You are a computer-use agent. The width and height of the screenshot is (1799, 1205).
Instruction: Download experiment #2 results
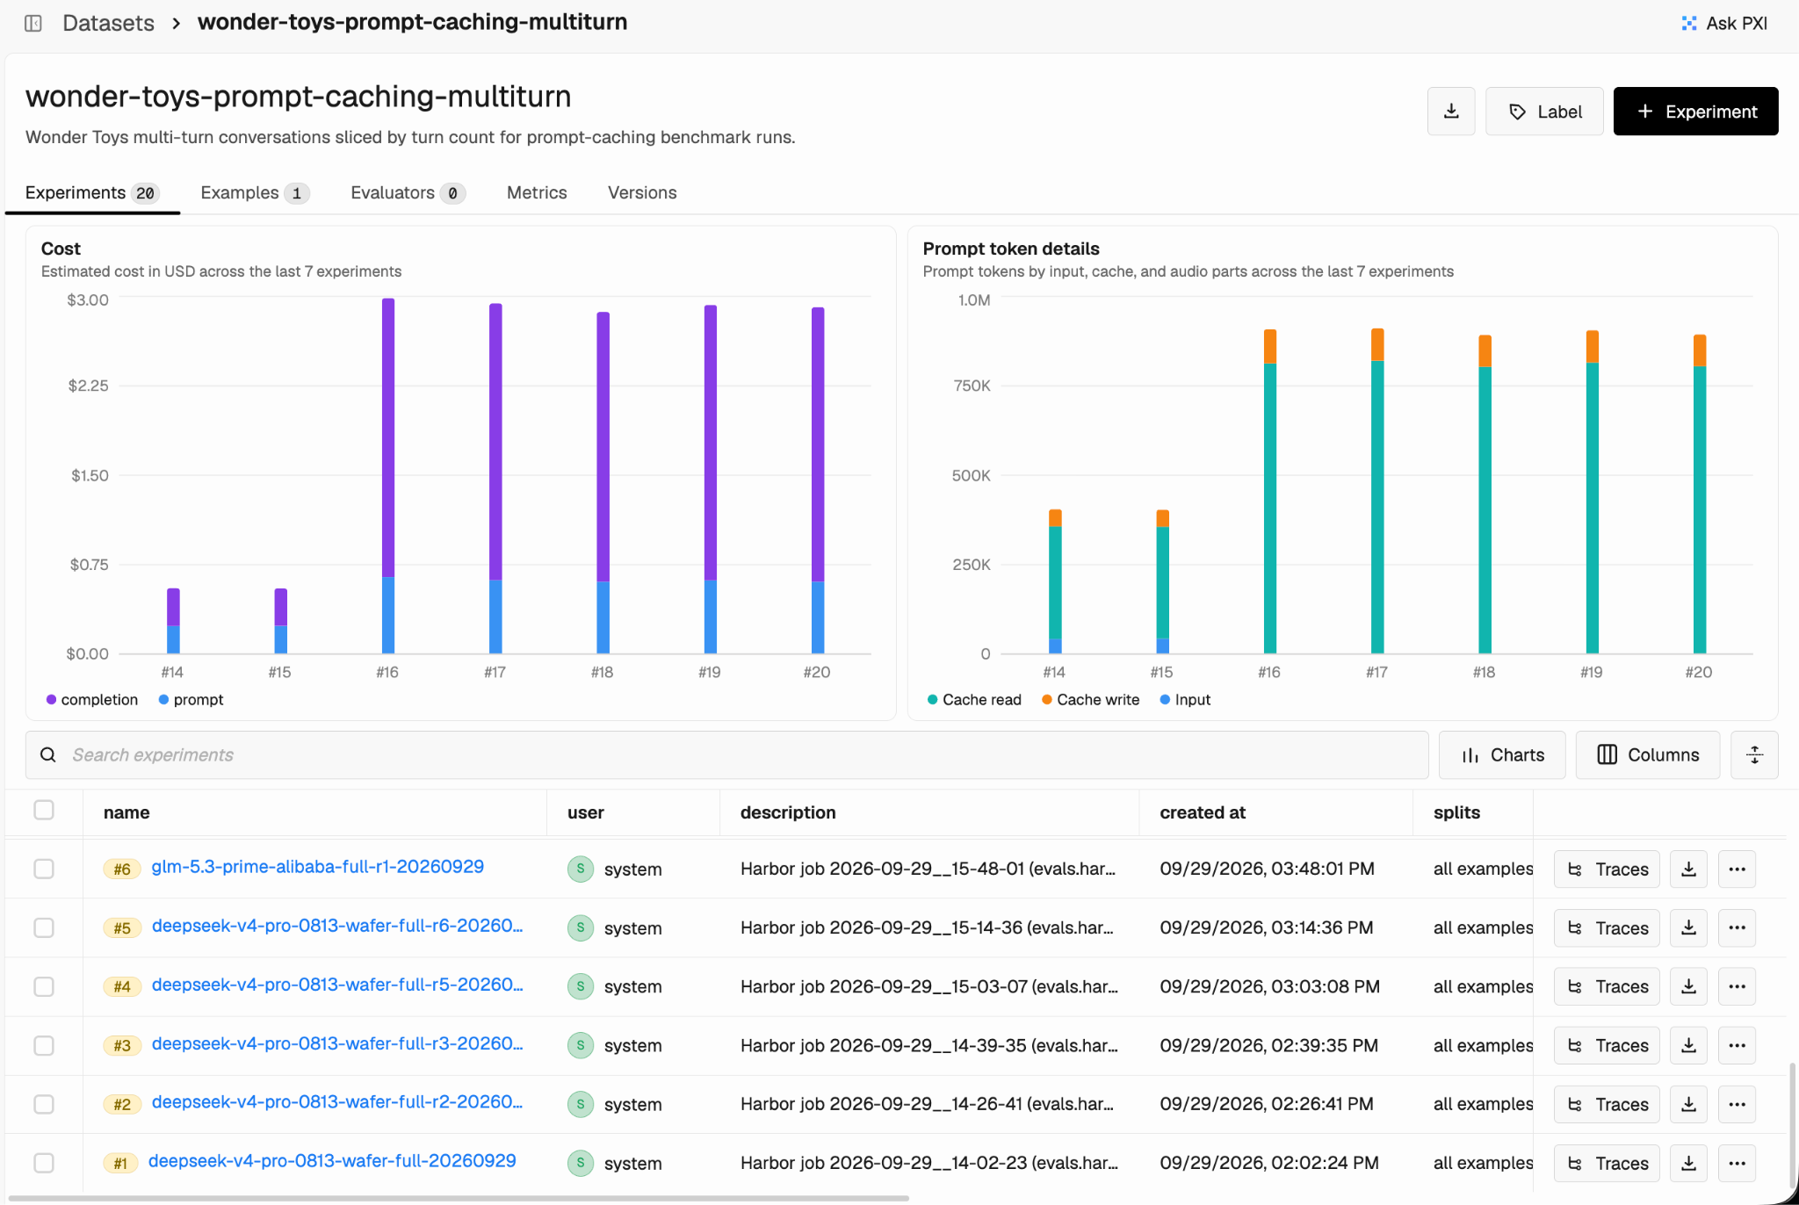coord(1688,1104)
